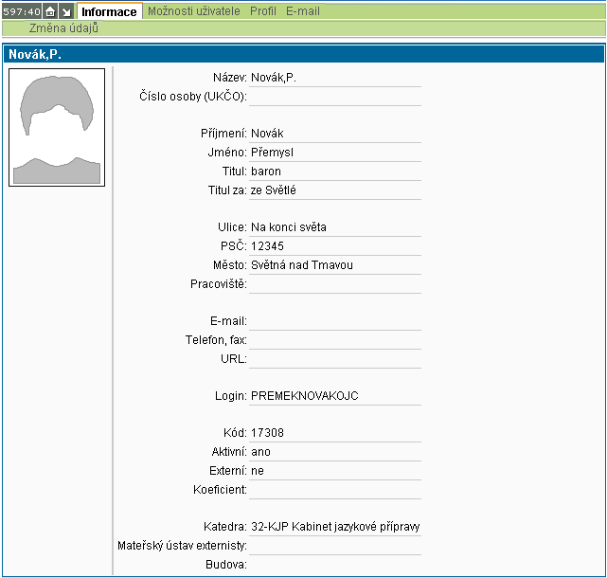Image resolution: width=607 pixels, height=578 pixels.
Task: Open the E-mail menu item
Action: [x=302, y=11]
